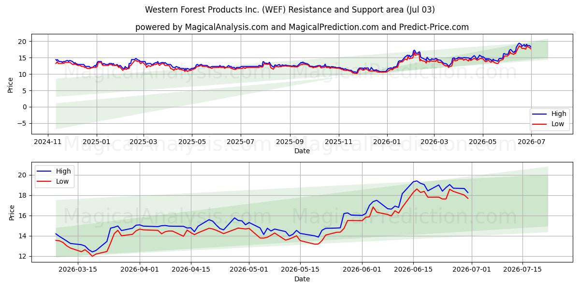Click the 'Price' axis label of bottom chart

tap(11, 212)
